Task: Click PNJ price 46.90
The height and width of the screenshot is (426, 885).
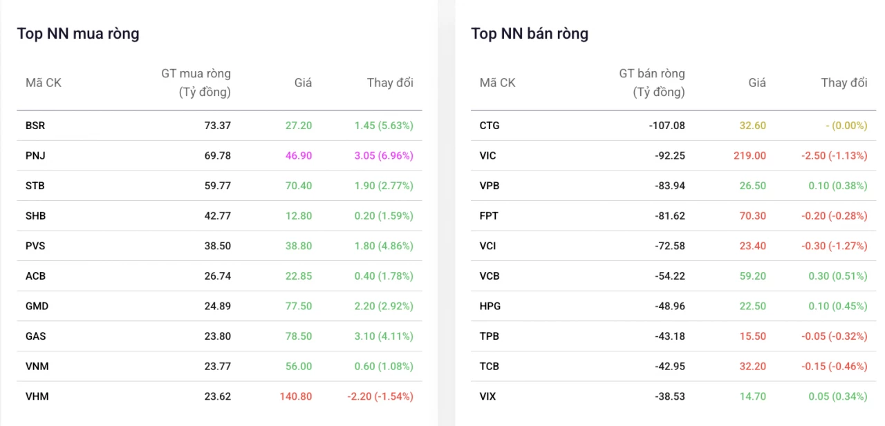Action: click(299, 155)
